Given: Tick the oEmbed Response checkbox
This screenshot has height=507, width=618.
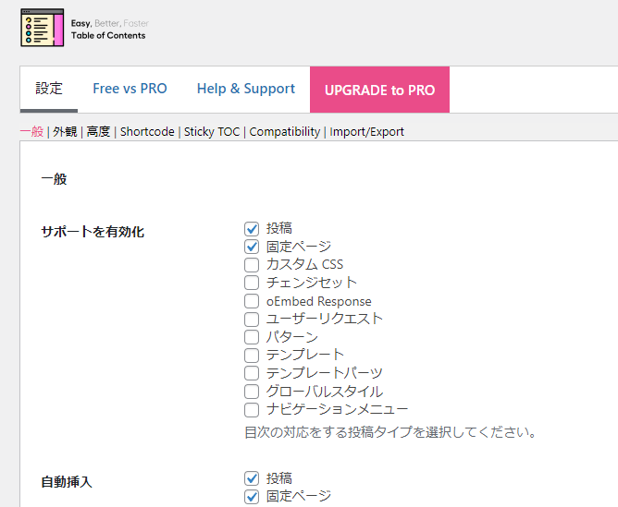Looking at the screenshot, I should pos(252,301).
